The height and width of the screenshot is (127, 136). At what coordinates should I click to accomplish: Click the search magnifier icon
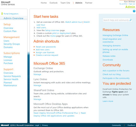click(x=131, y=20)
